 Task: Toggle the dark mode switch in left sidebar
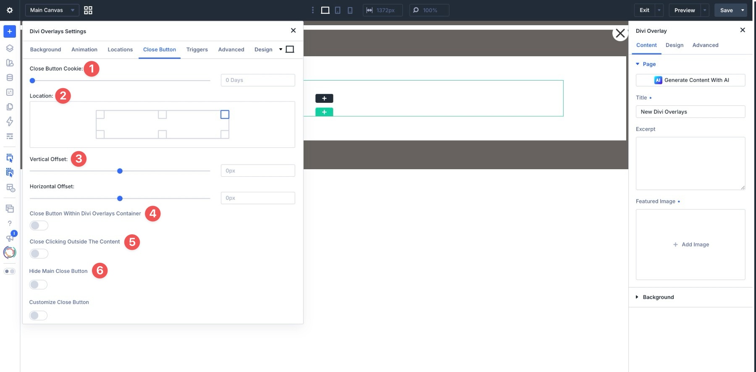point(10,271)
